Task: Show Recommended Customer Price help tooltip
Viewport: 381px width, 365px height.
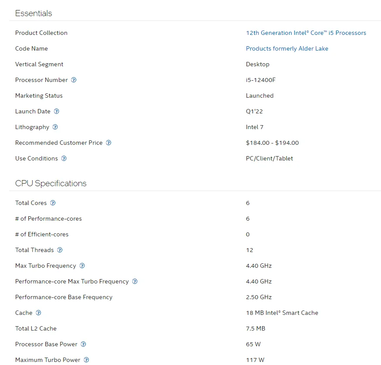Action: 108,143
